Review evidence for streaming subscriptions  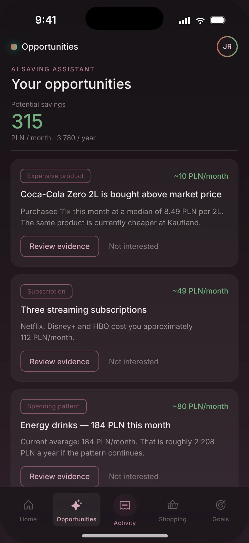(60, 361)
